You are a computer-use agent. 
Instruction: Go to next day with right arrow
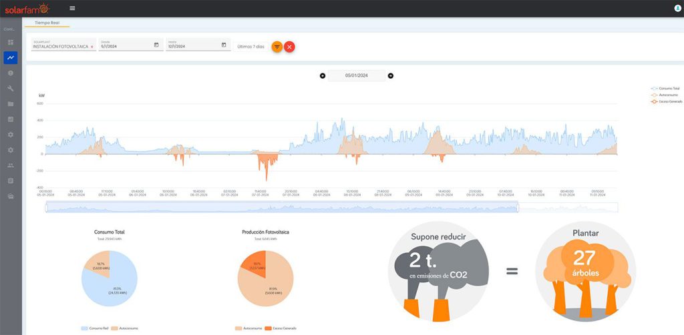click(x=390, y=76)
